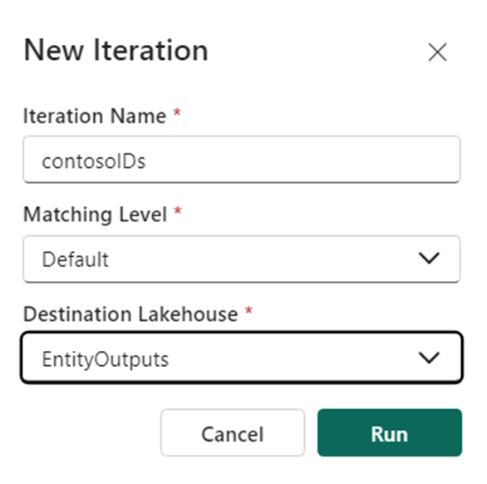The height and width of the screenshot is (484, 487).
Task: Select the contosoIDs text in name field
Action: [x=94, y=161]
